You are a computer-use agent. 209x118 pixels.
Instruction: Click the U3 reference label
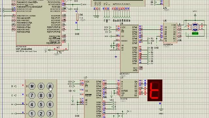point(121,78)
